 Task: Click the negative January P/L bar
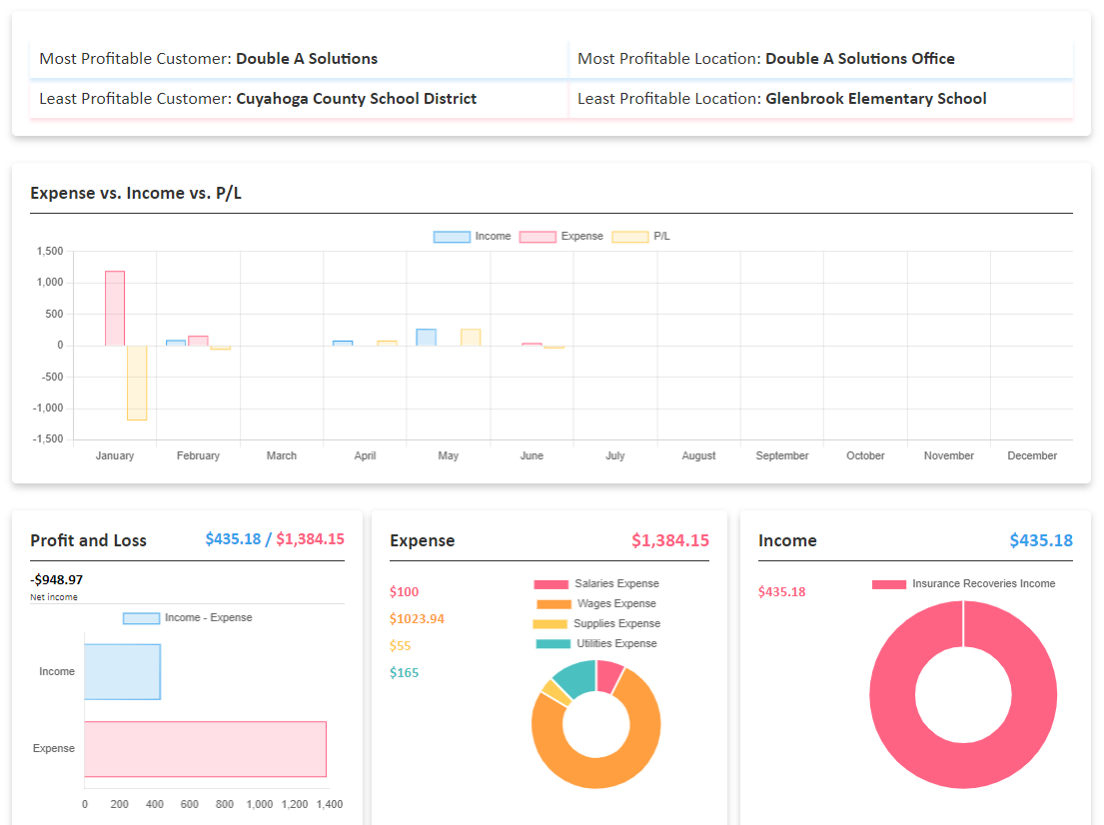click(x=137, y=383)
